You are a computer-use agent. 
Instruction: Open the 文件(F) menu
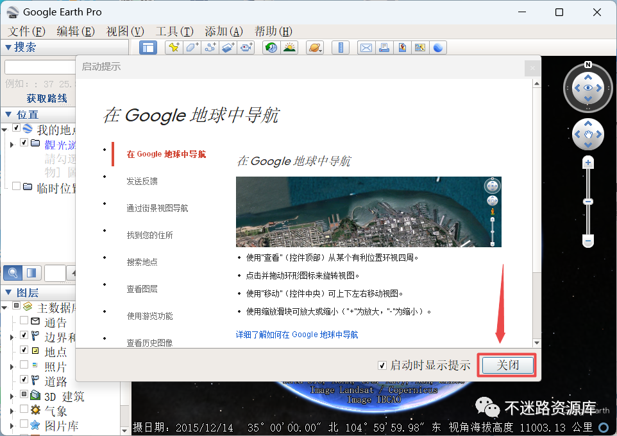26,31
